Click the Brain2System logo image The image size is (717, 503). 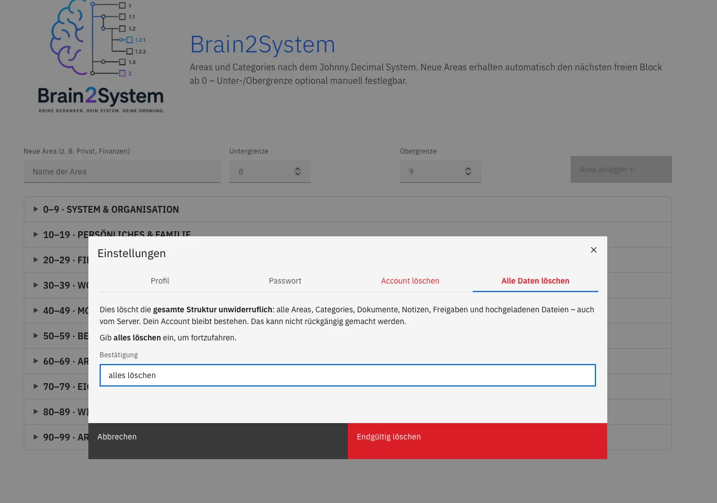[x=101, y=57]
